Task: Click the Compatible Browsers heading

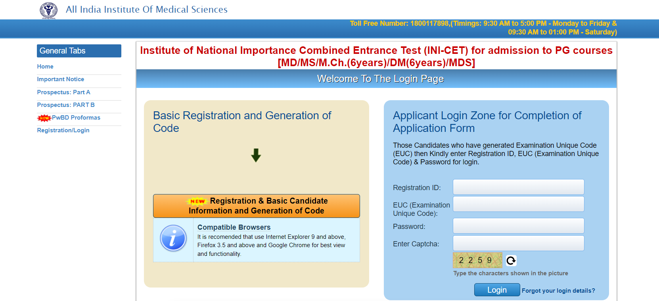Action: (x=234, y=227)
